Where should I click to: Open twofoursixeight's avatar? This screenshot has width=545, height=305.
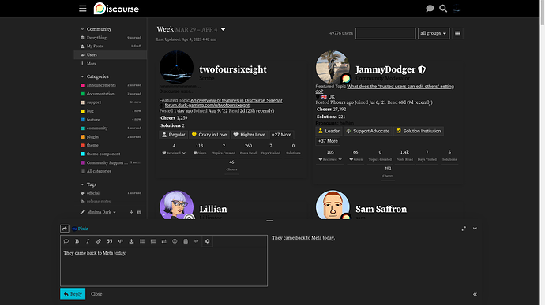(177, 67)
